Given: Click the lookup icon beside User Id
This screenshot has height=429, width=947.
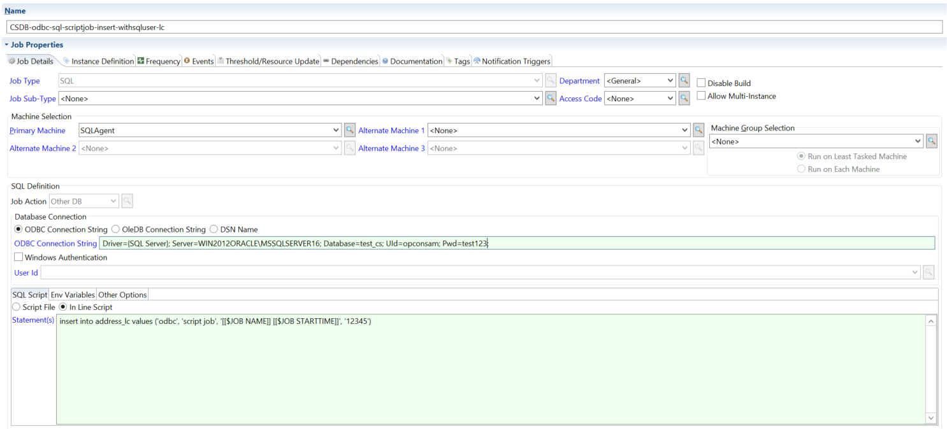Looking at the screenshot, I should tap(929, 272).
